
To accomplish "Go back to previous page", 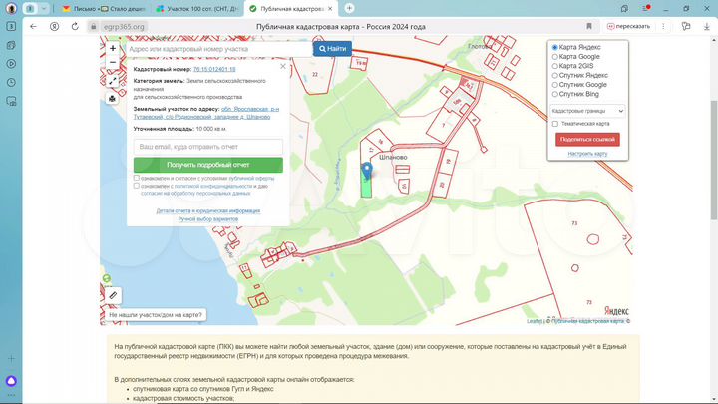I will click(x=33, y=27).
